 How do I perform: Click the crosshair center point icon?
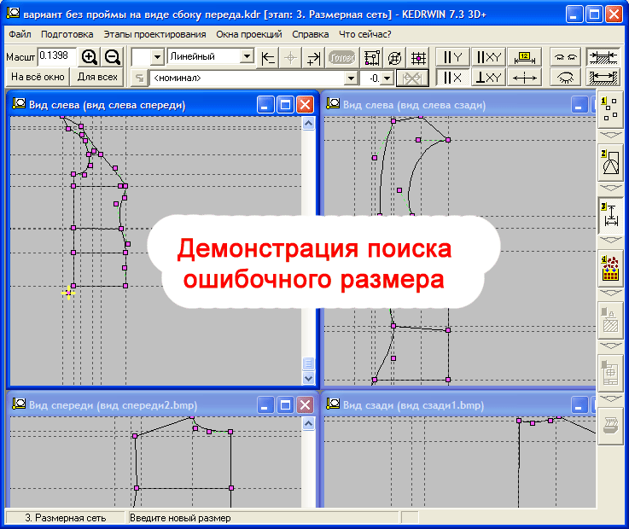290,58
